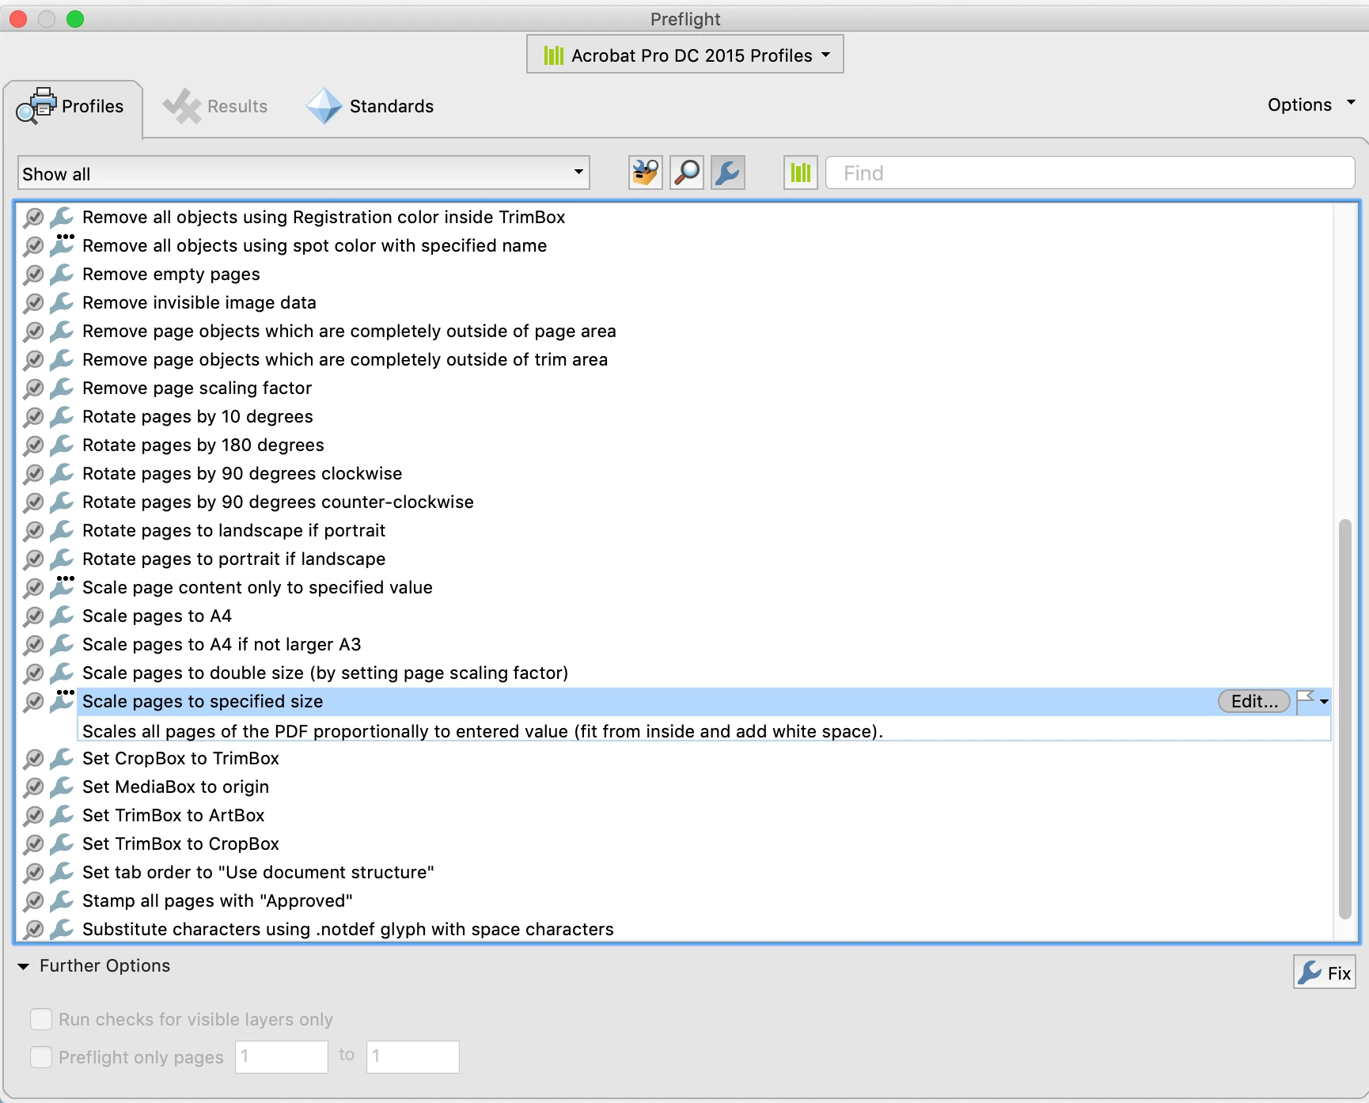Image resolution: width=1369 pixels, height=1103 pixels.
Task: Click the wrench icon of Rotate pages by 180 degrees
Action: [x=62, y=445]
